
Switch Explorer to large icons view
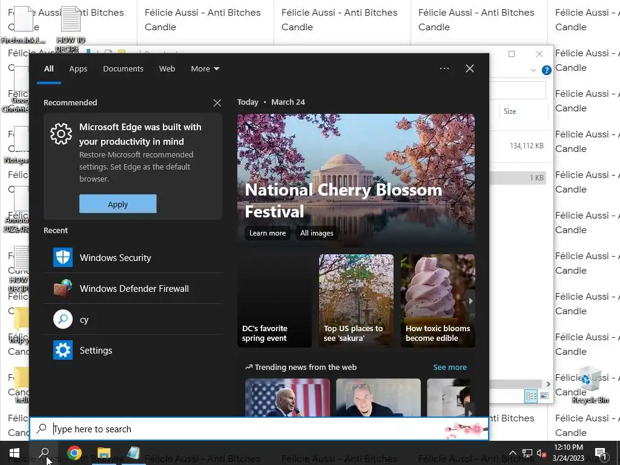click(x=544, y=396)
